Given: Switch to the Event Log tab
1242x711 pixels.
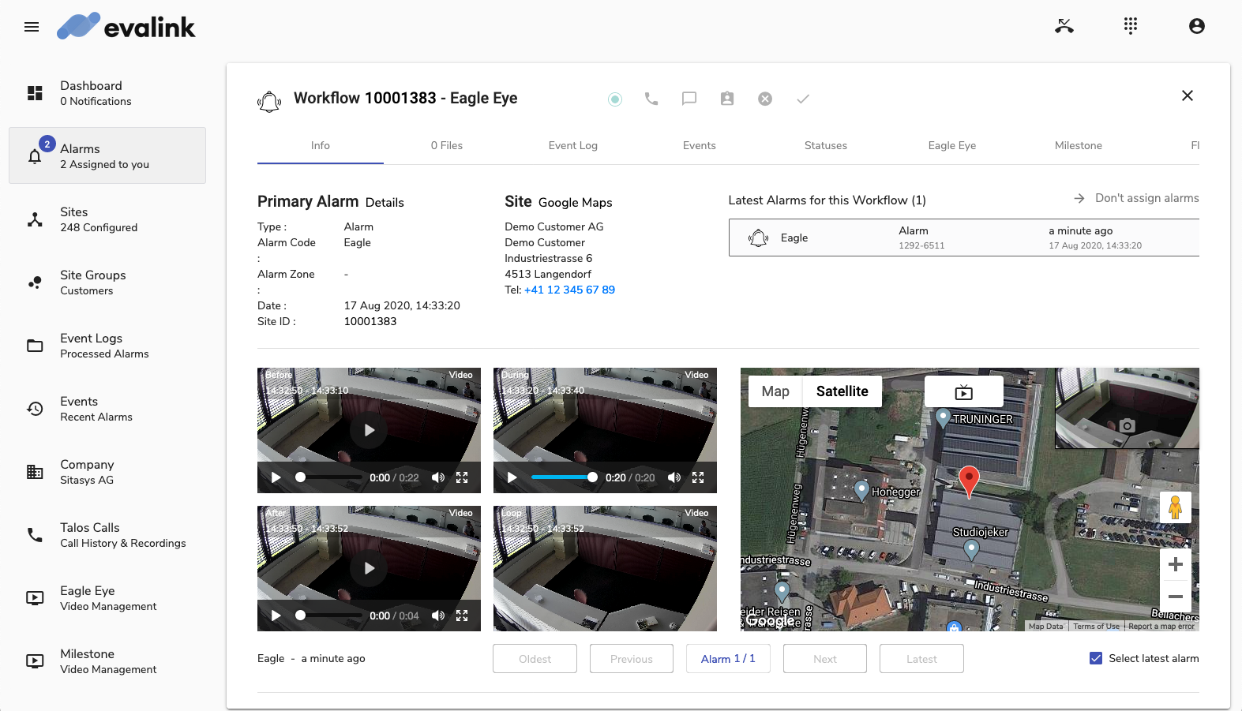Looking at the screenshot, I should point(573,146).
